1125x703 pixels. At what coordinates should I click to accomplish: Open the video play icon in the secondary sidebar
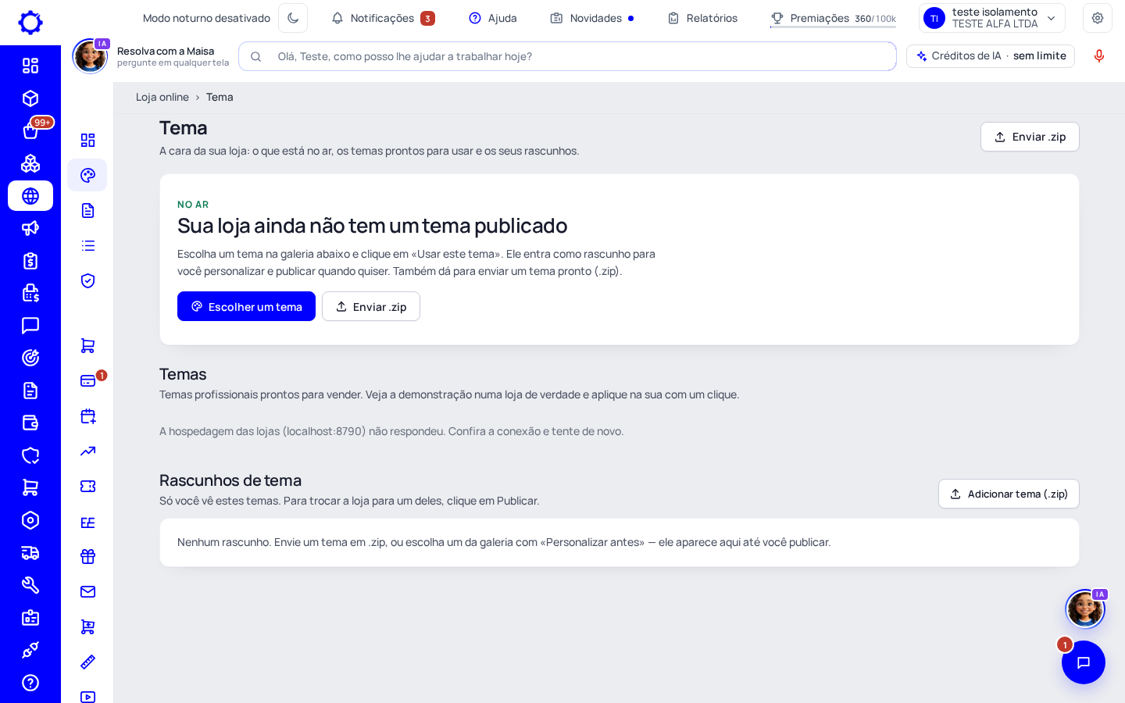point(87,696)
